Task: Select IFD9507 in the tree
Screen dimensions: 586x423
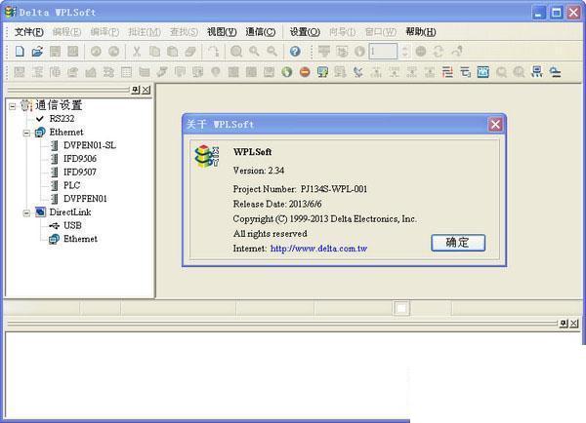Action: [80, 172]
